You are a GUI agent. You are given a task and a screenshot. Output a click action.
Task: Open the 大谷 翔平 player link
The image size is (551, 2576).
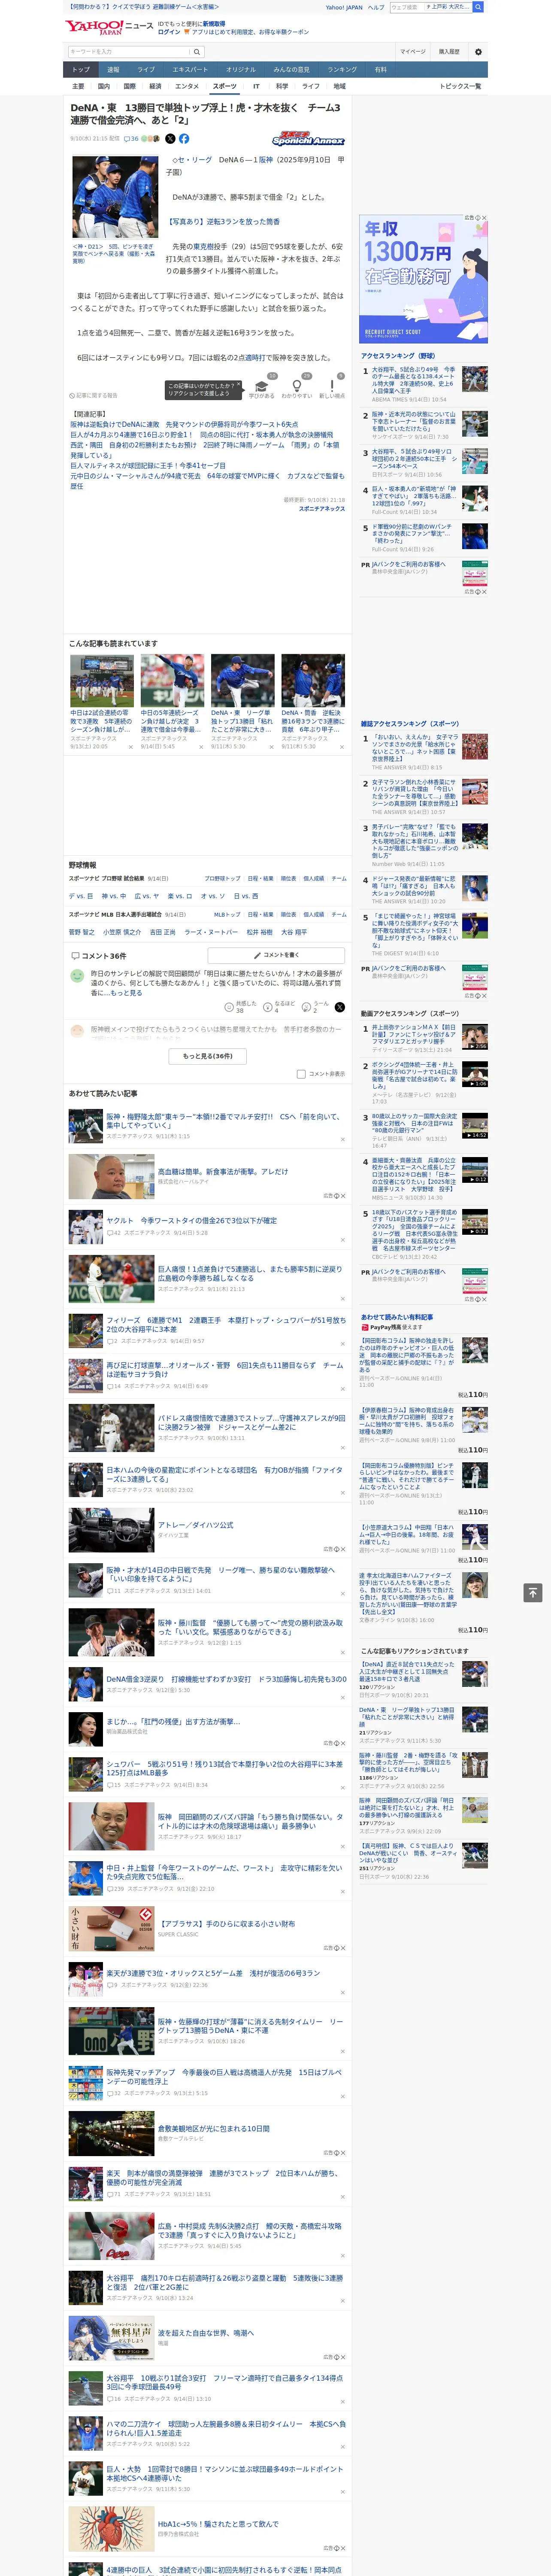[294, 932]
